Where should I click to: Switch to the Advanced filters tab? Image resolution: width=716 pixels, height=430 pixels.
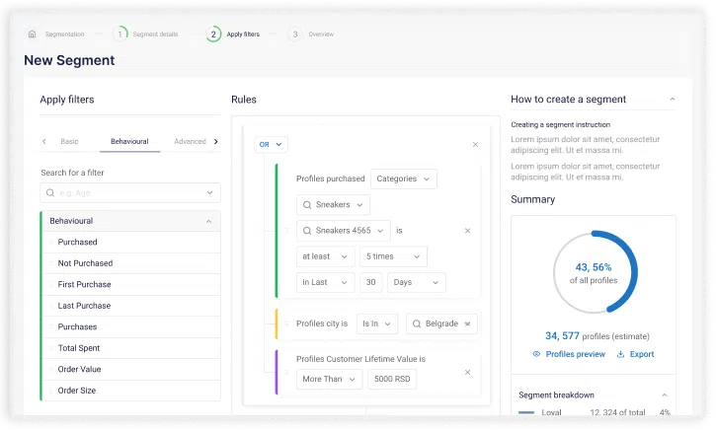coord(190,141)
